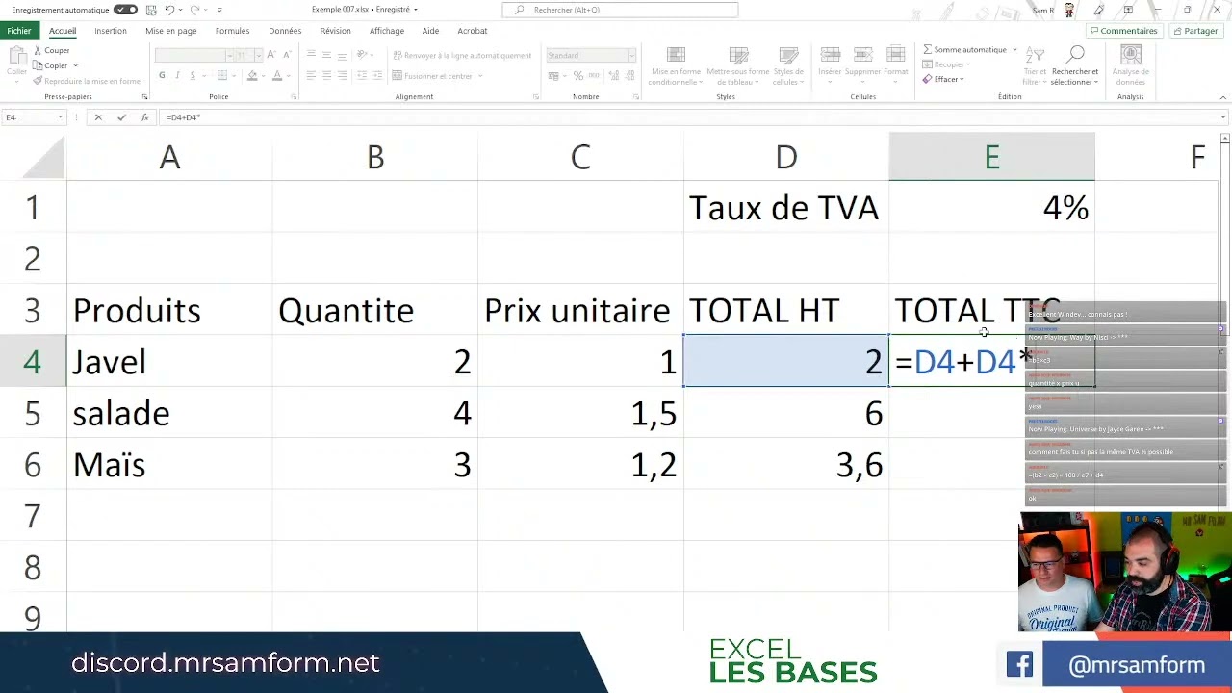Toggle bold G formatting
This screenshot has height=693, width=1232.
162,75
